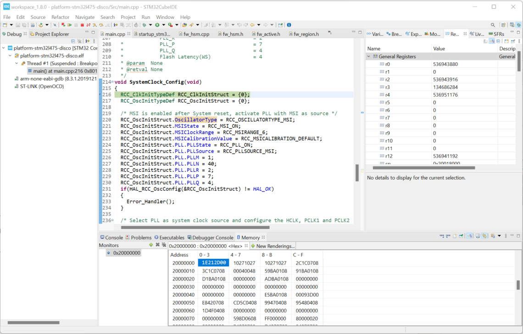The width and height of the screenshot is (523, 334).
Task: Step Return from the current function
Action: tap(108, 25)
